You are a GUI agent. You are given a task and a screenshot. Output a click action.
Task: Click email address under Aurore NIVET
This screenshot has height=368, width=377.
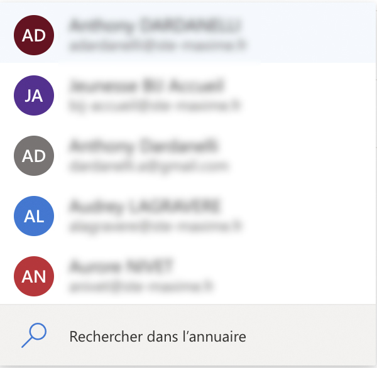141,287
